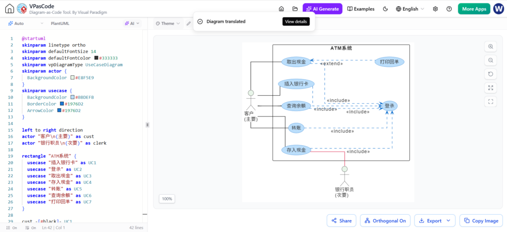This screenshot has width=507, height=232.
Task: Click the #333333 color swatch on line 4
Action: coord(96,58)
